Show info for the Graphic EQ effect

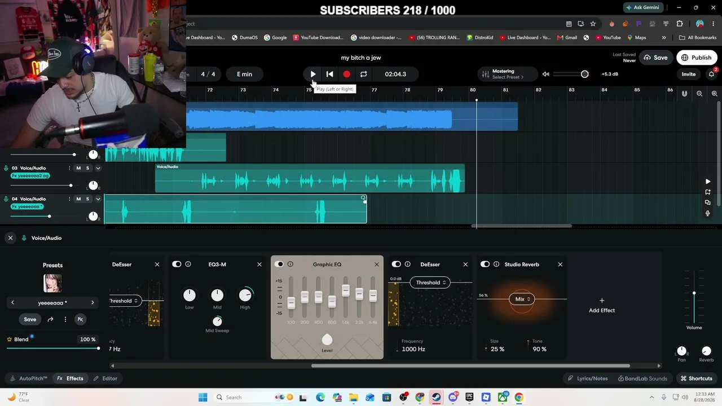[290, 264]
